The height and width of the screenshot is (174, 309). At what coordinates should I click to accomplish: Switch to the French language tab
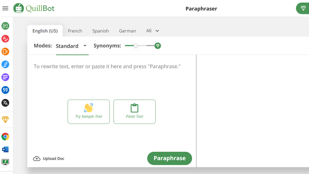point(75,31)
